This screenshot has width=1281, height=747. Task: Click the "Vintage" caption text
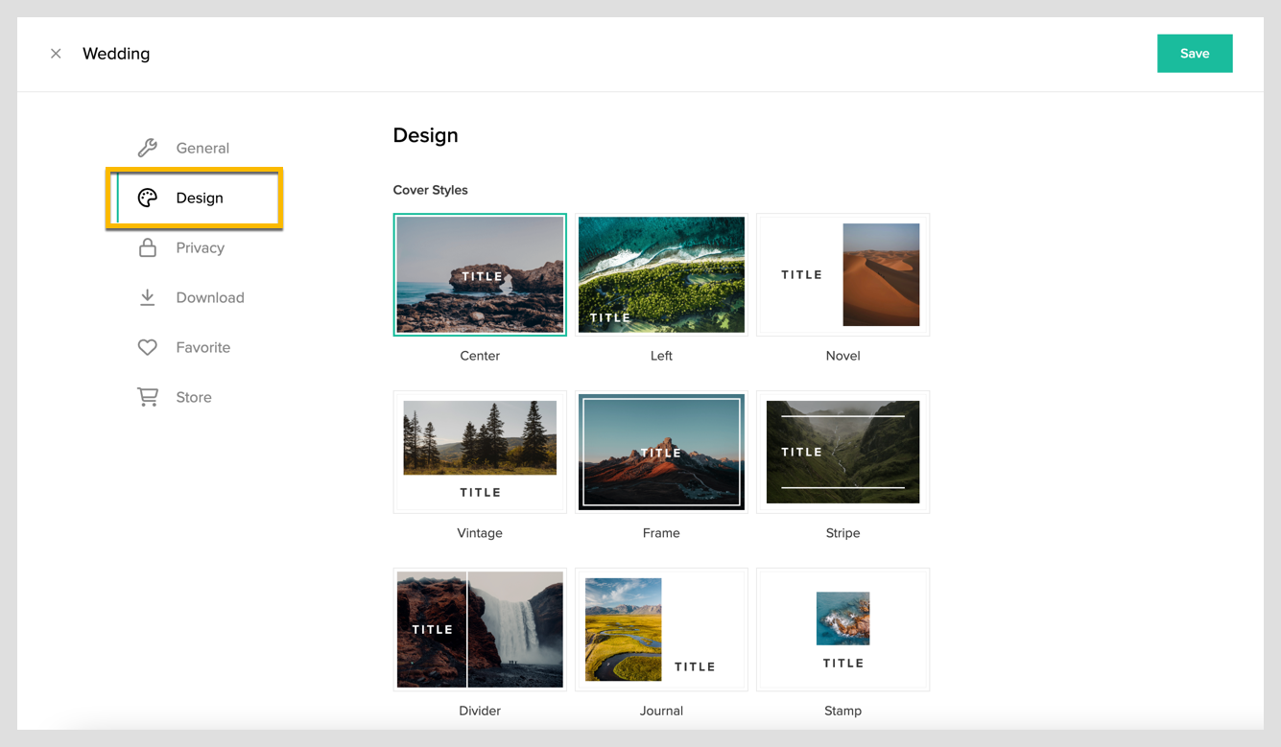pos(480,533)
